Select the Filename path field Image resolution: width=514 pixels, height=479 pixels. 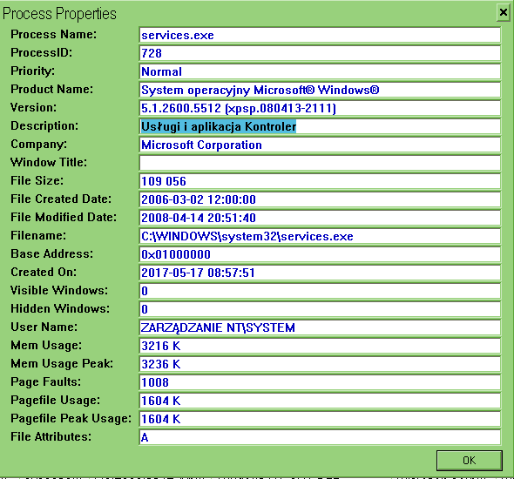tap(320, 236)
